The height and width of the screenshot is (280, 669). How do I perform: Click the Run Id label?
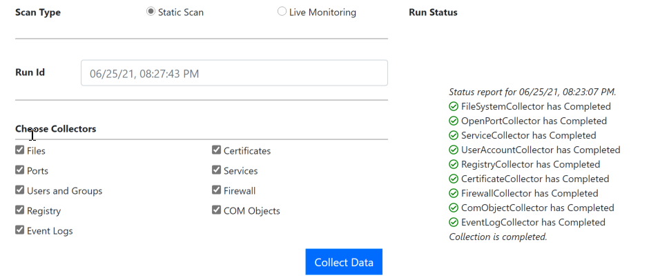point(30,72)
